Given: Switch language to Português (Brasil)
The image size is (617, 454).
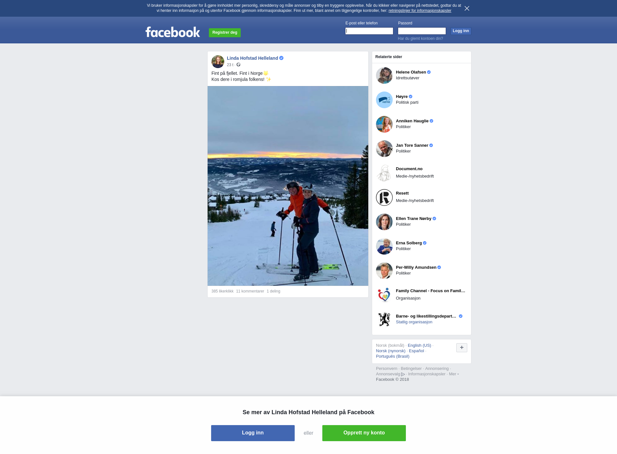Looking at the screenshot, I should pos(393,356).
